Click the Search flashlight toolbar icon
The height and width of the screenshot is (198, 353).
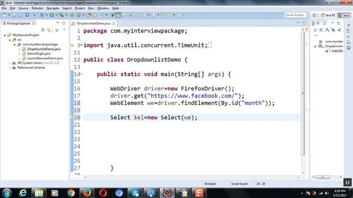[101, 15]
